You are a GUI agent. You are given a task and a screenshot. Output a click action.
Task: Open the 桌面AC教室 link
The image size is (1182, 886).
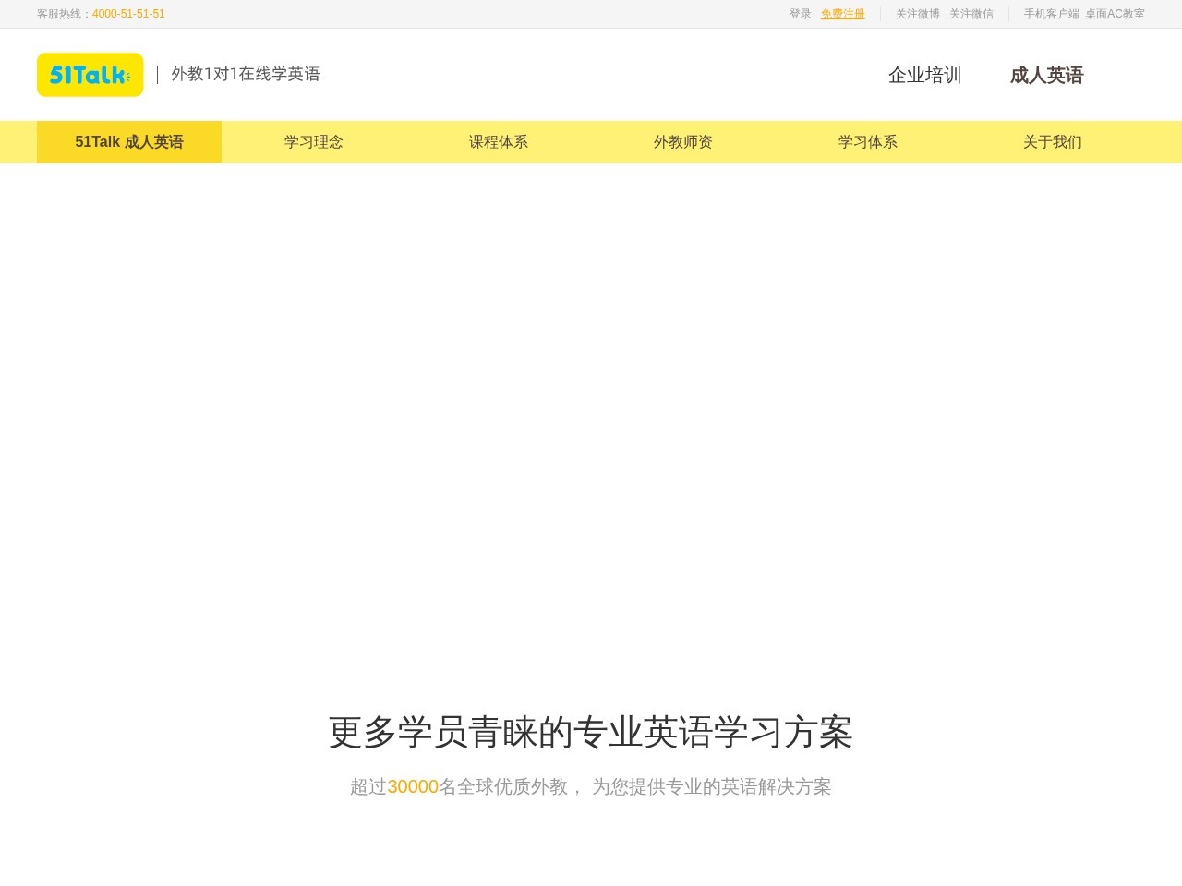(x=1115, y=14)
